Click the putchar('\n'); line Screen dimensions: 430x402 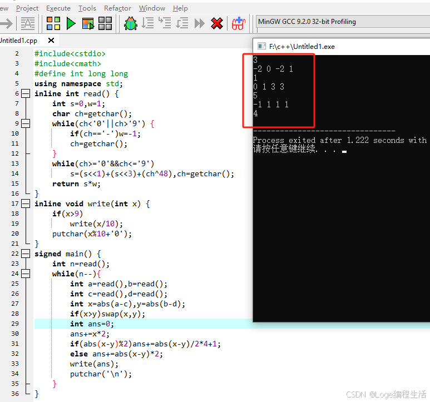point(101,374)
